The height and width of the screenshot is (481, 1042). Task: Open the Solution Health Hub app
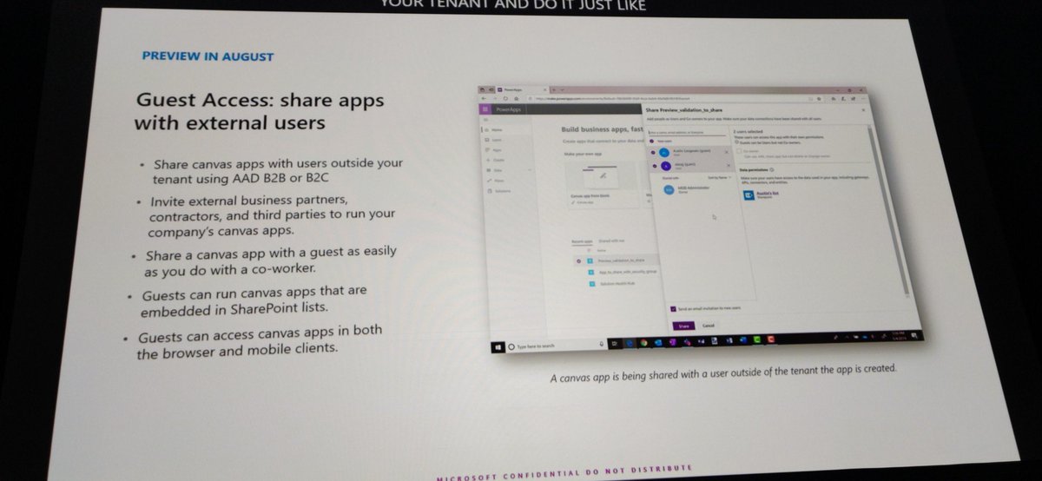(617, 283)
